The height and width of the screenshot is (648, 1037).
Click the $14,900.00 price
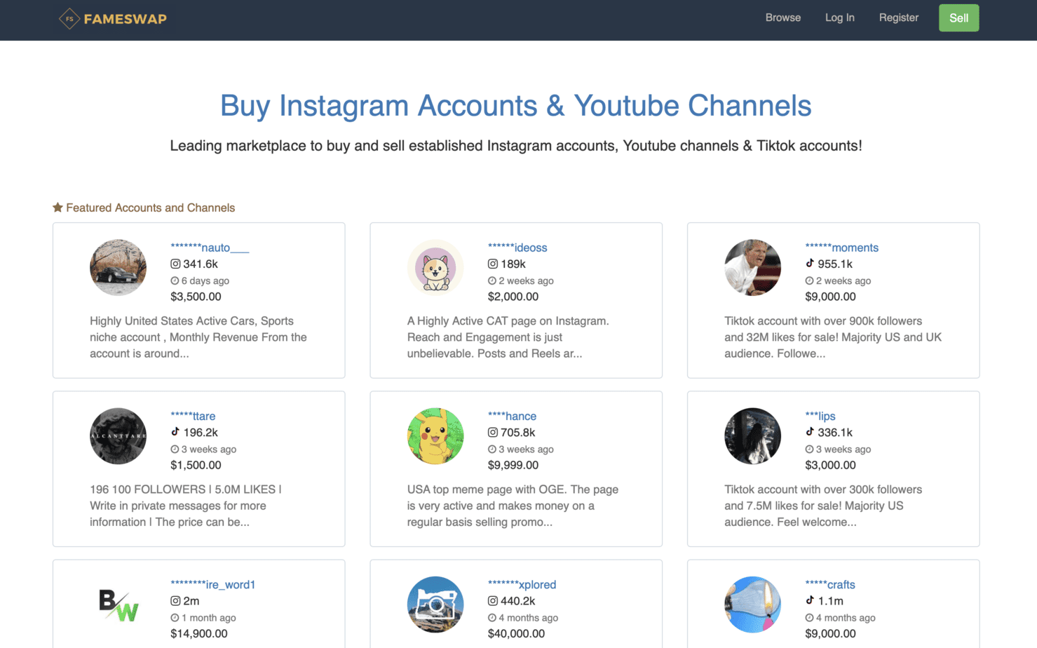pyautogui.click(x=199, y=634)
